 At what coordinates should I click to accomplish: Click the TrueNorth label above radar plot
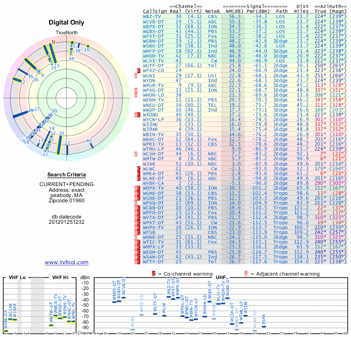click(67, 33)
